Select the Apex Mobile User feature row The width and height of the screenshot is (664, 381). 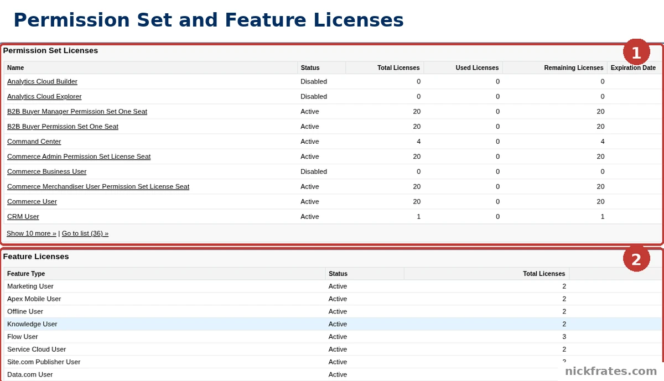pyautogui.click(x=333, y=299)
